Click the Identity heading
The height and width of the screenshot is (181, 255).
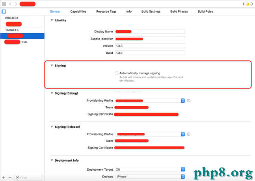[60, 21]
